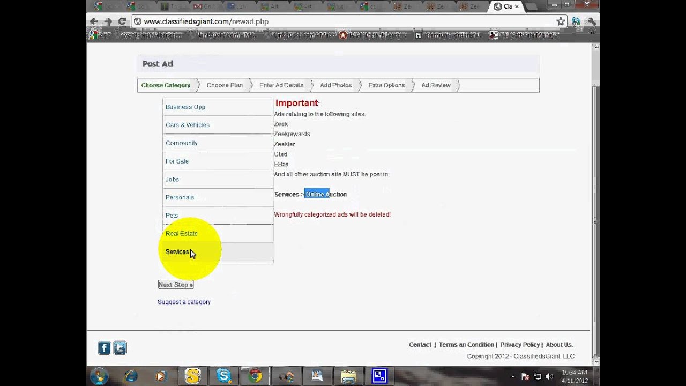Open the Suggest a category link
Image resolution: width=686 pixels, height=386 pixels.
184,302
